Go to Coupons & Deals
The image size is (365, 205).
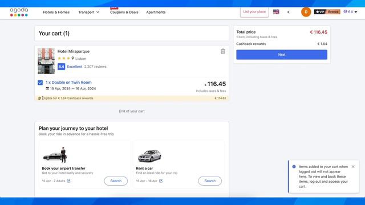(124, 12)
